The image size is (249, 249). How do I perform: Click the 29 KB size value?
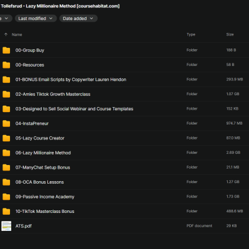232,226
